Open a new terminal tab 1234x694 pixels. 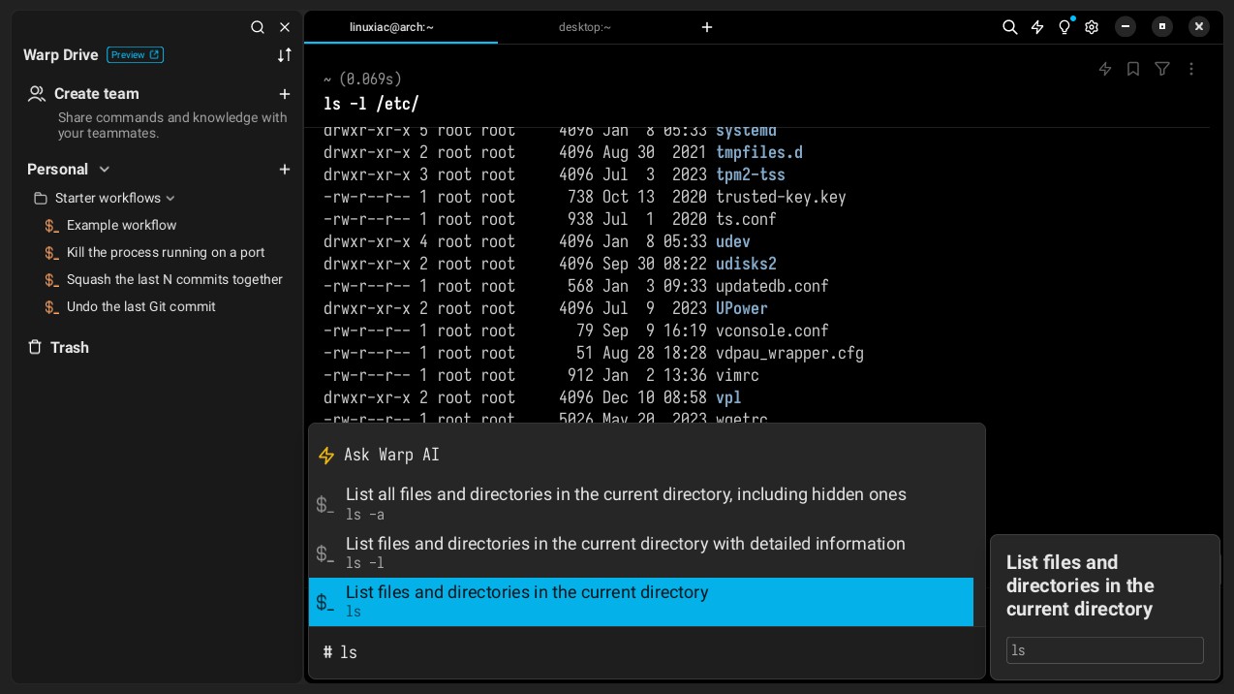tap(707, 27)
